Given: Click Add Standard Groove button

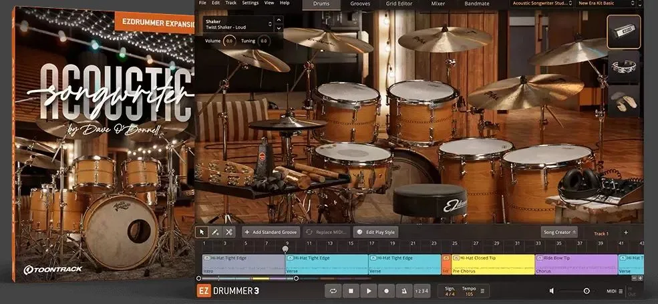Looking at the screenshot, I should point(271,232).
